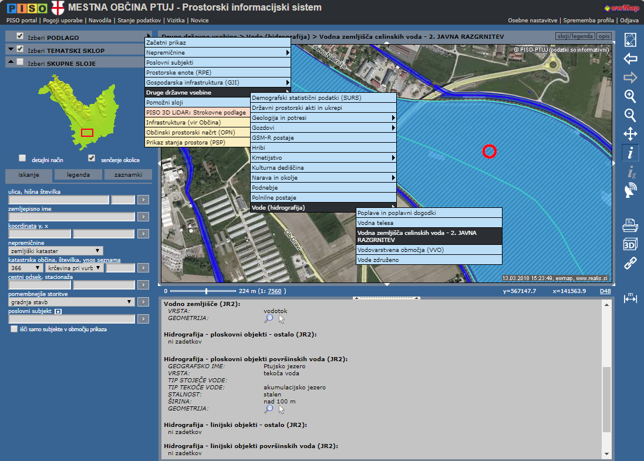Click the zoom out magnifier tool
This screenshot has height=461, width=644.
630,115
